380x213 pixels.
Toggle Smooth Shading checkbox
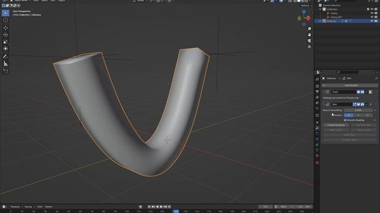345,120
